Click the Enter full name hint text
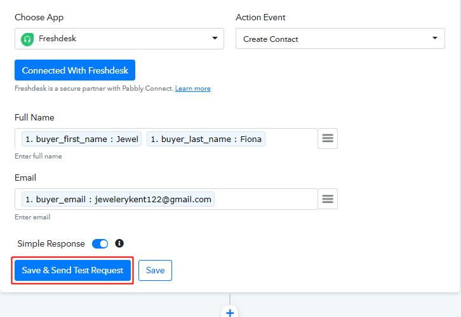Screen dimensions: 461x317 tap(38, 156)
